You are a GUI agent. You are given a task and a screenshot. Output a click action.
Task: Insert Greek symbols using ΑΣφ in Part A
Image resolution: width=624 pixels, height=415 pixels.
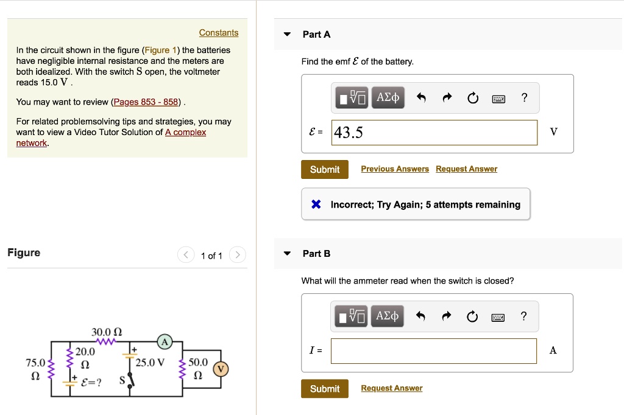[388, 97]
